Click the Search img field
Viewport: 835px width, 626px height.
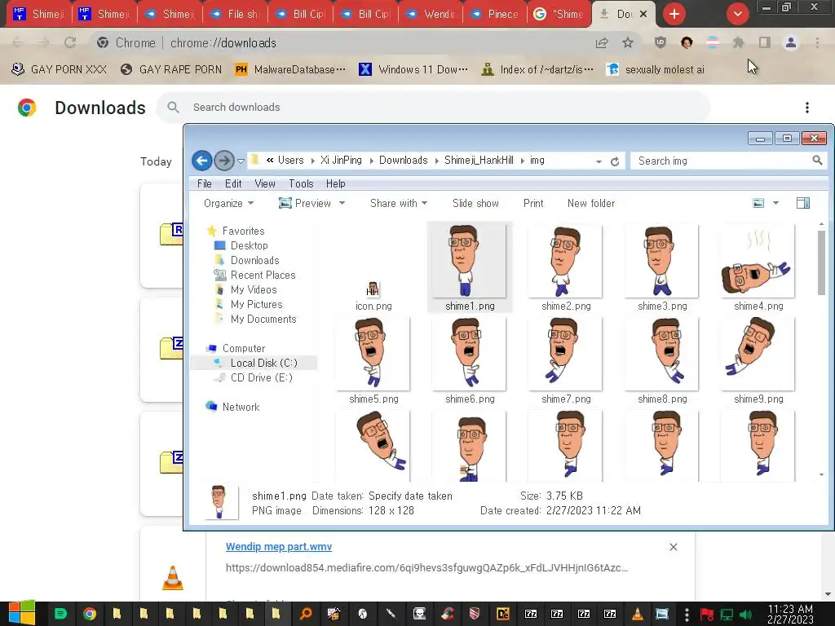coord(727,161)
